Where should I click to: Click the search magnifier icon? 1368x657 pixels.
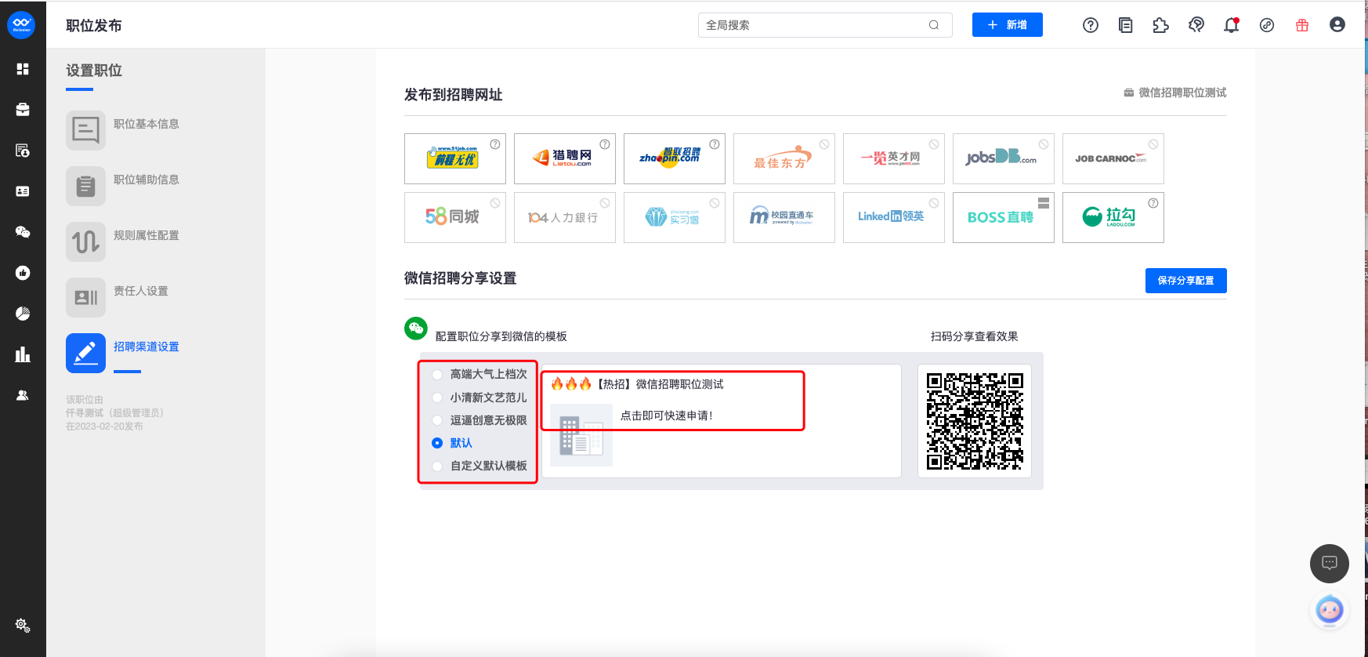pyautogui.click(x=934, y=25)
